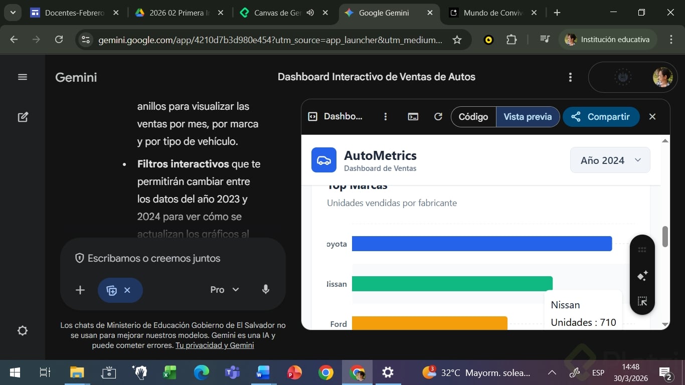Open Microsoft Teams from the taskbar
Viewport: 685px width, 385px height.
pyautogui.click(x=232, y=372)
